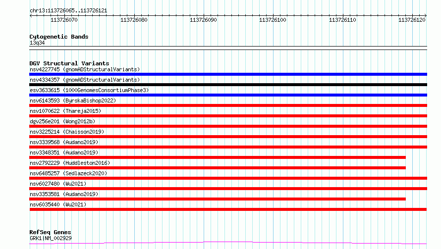The height and width of the screenshot is (249, 441).
Task: Click the red bar under nsv6027480
Action: 228,189
